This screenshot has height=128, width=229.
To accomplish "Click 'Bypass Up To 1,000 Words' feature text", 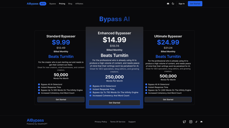I will 169,90.
